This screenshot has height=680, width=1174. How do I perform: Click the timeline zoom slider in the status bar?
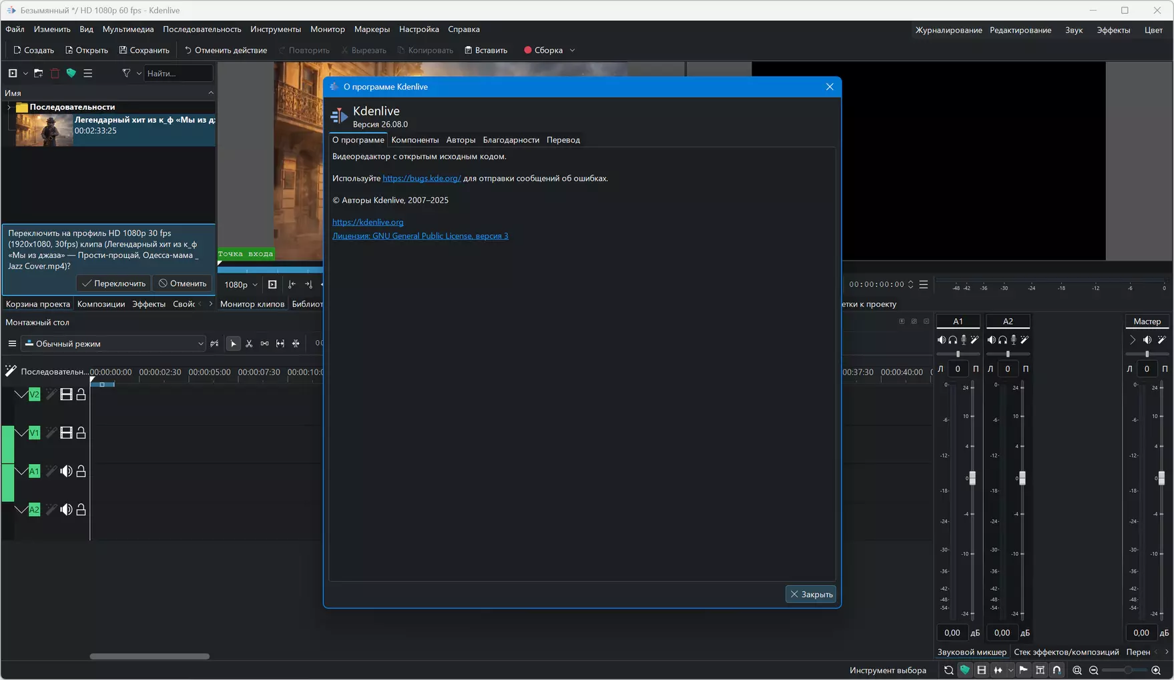pos(1126,671)
